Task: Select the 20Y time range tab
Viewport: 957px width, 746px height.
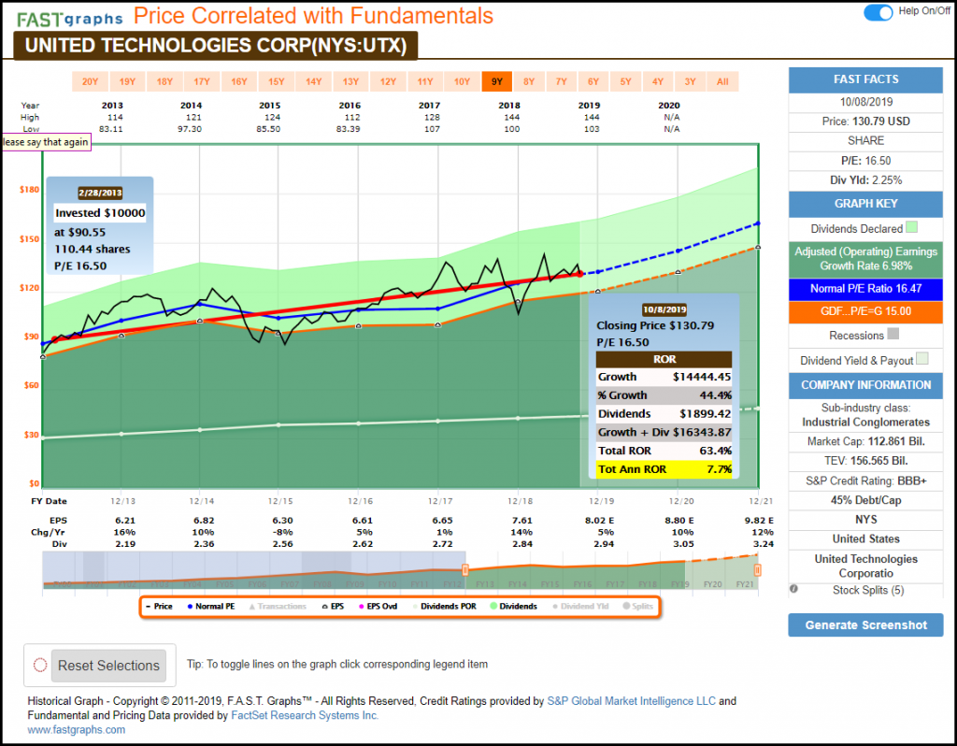Action: (90, 81)
